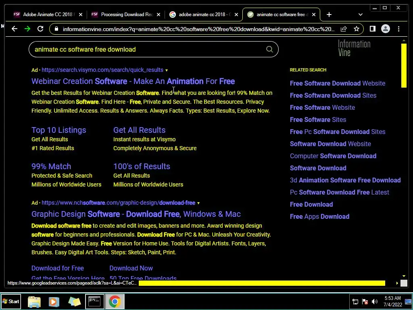Open the 99% Match sitelink

click(51, 166)
